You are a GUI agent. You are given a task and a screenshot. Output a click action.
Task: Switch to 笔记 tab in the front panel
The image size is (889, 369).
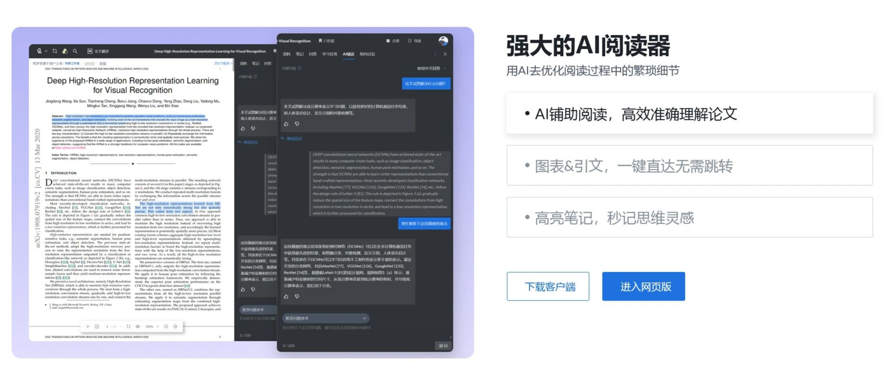(300, 54)
